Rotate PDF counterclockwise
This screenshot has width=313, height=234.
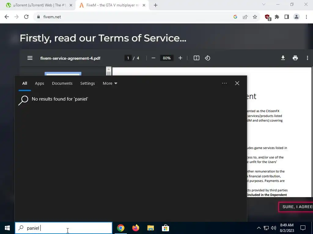click(208, 58)
